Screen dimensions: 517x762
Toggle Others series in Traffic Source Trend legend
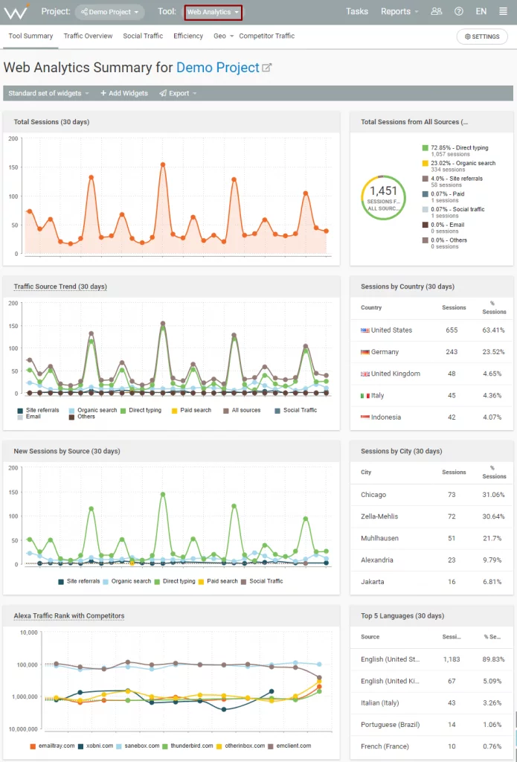click(82, 417)
